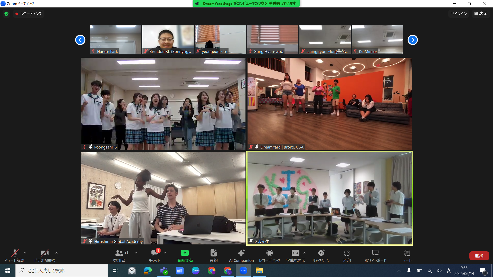Open the View (表示) menu
The image size is (493, 277).
point(481,14)
